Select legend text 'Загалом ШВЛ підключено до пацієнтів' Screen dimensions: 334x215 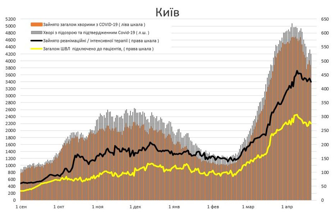[98, 49]
